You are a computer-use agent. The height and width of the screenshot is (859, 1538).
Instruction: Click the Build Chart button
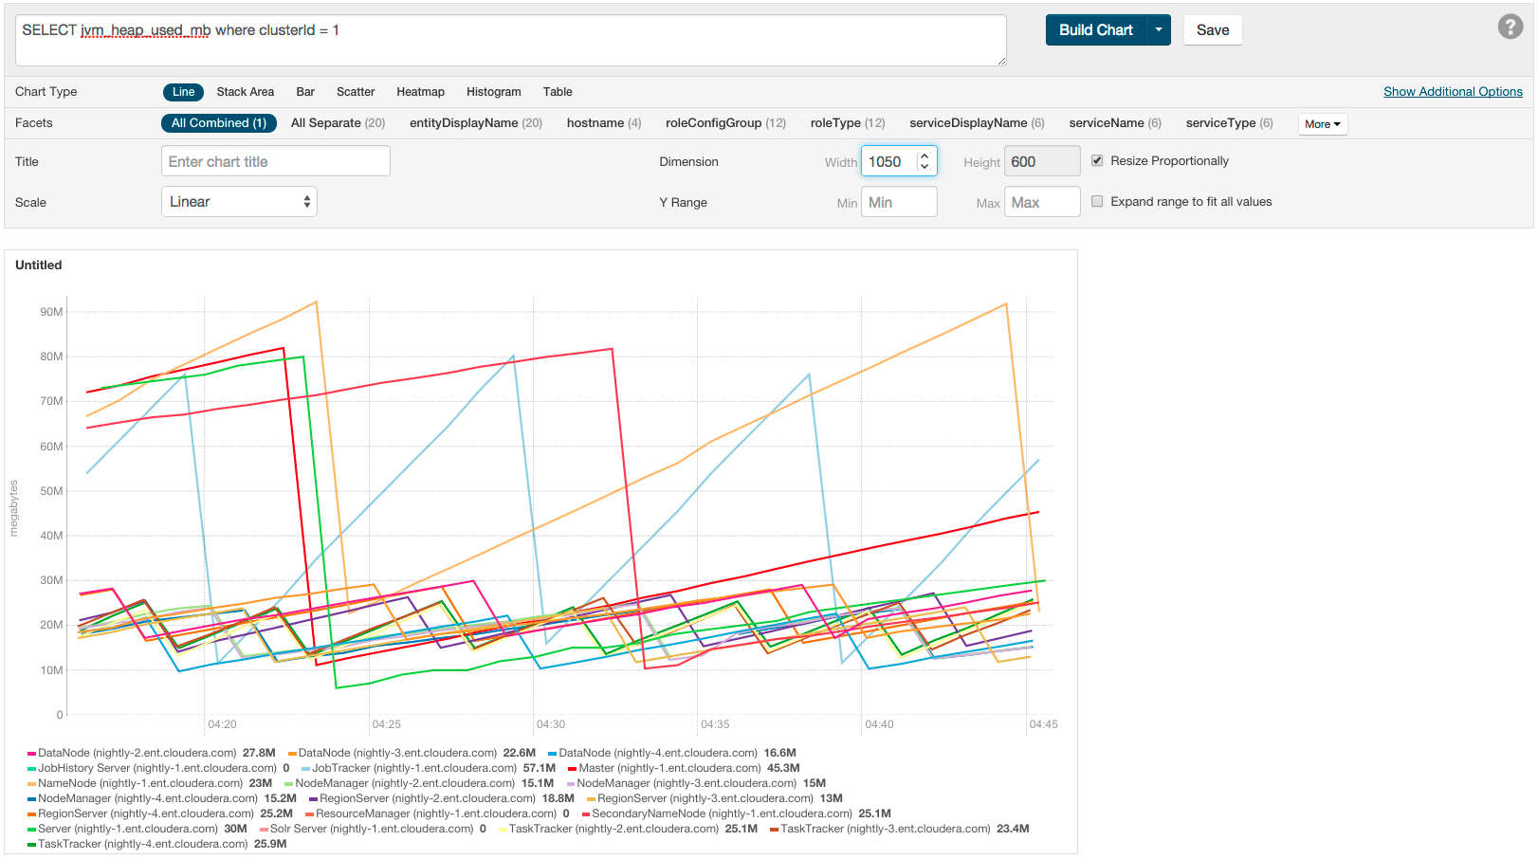[1095, 29]
